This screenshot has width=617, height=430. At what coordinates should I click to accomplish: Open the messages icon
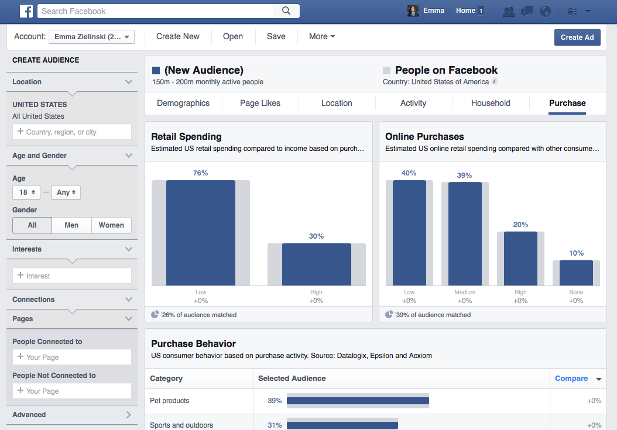(x=527, y=12)
